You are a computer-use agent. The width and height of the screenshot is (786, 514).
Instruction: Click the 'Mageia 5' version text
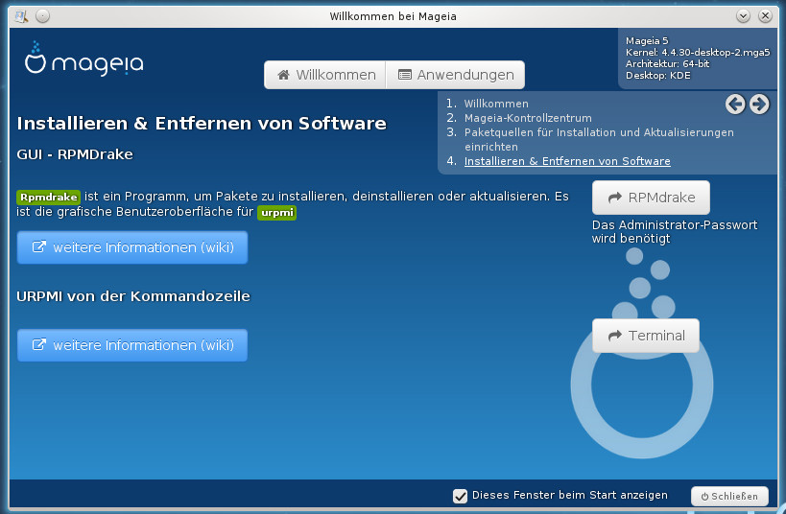point(647,40)
